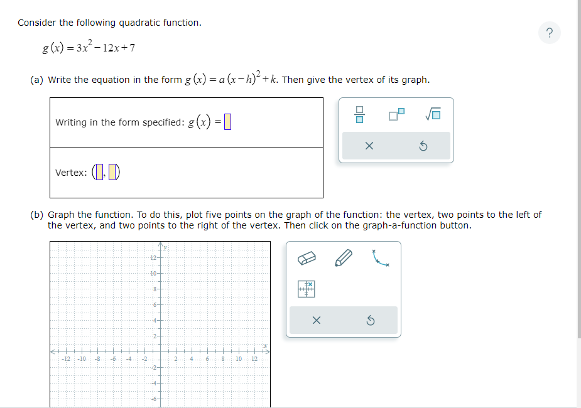The image size is (581, 408).
Task: Clear the equation answer with the X button
Action: pyautogui.click(x=369, y=145)
